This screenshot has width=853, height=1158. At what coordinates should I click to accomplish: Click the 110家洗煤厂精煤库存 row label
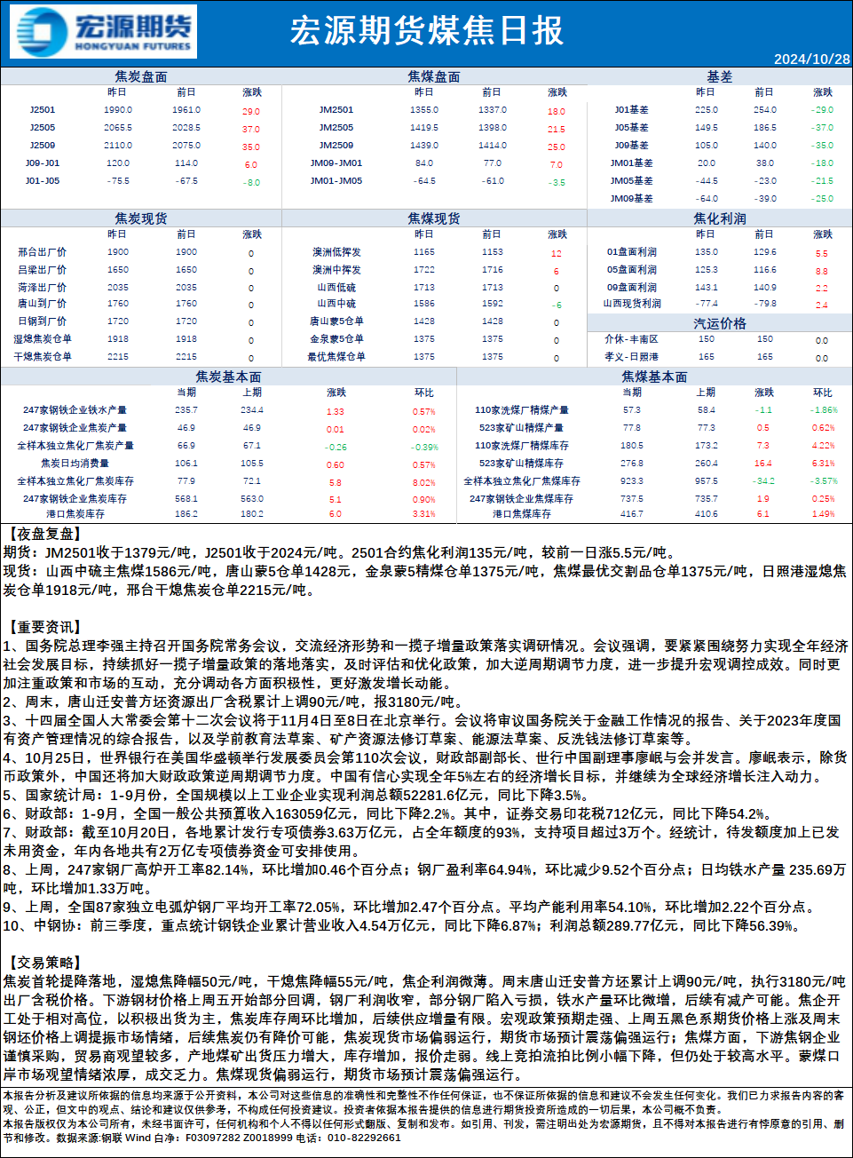point(522,446)
